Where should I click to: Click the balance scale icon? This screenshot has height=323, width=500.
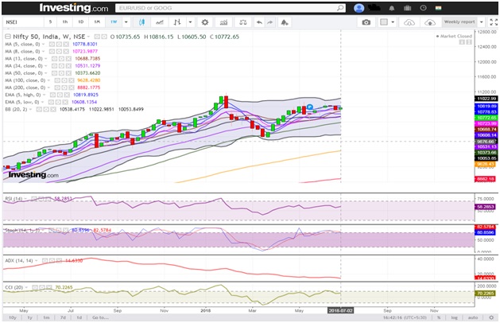pyautogui.click(x=243, y=22)
